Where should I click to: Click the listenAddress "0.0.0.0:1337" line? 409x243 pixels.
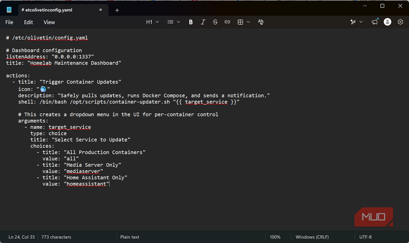[x=50, y=57]
